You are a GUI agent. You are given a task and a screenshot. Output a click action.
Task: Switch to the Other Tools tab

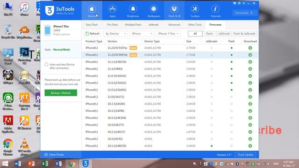tap(194, 25)
